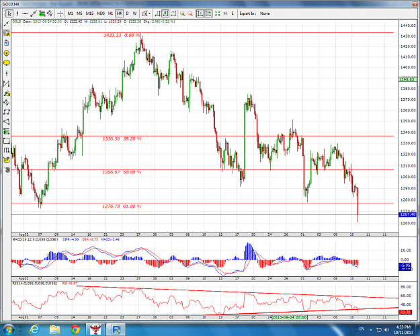The width and height of the screenshot is (420, 336).
Task: Toggle chart shift button
Action: [x=208, y=13]
